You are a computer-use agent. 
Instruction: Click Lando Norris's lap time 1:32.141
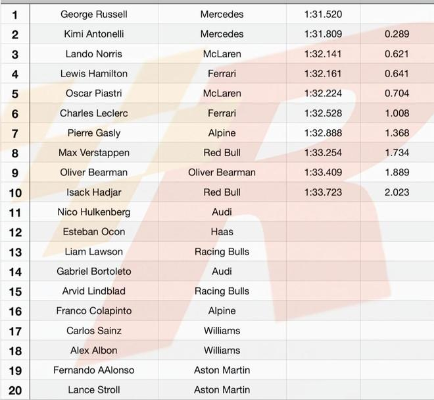pyautogui.click(x=323, y=53)
